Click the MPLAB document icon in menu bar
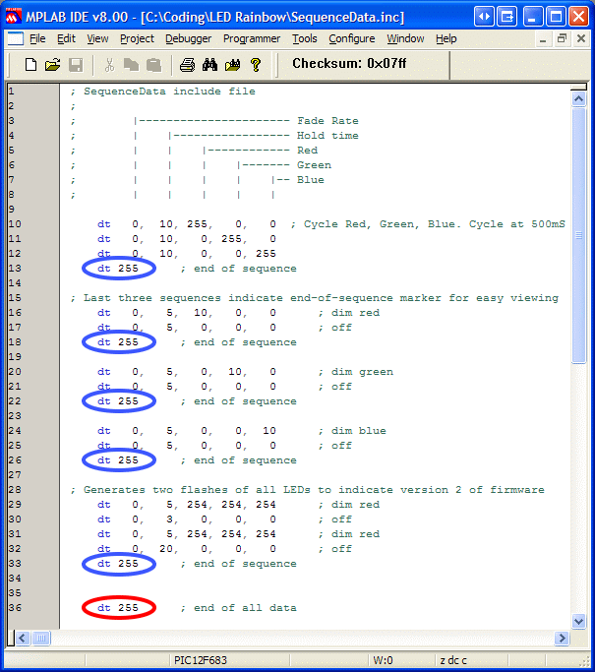 tap(14, 38)
